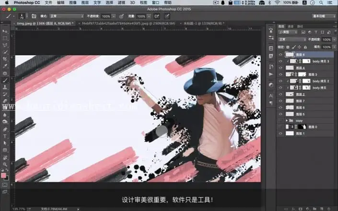338x211 pixels.
Task: Select the Blur tool
Action: click(5, 115)
